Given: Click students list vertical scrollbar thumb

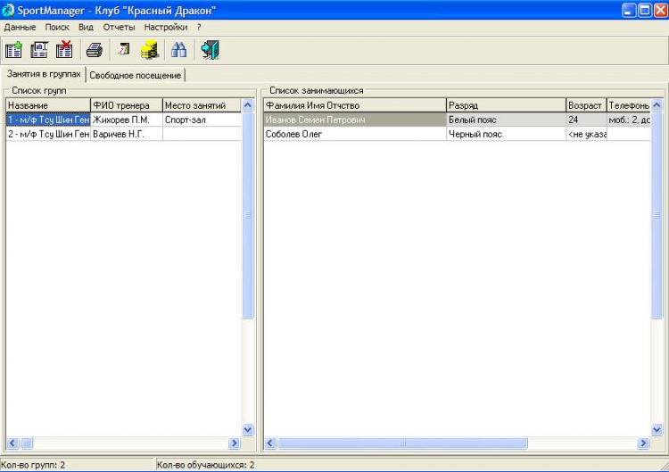Looking at the screenshot, I should click(657, 215).
